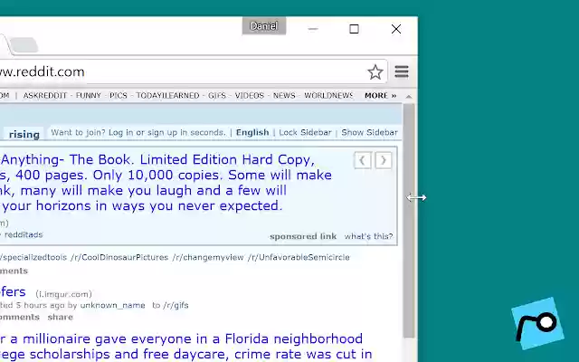Image resolution: width=579 pixels, height=362 pixels.
Task: Expand the MORE » subreddits list
Action: (380, 96)
